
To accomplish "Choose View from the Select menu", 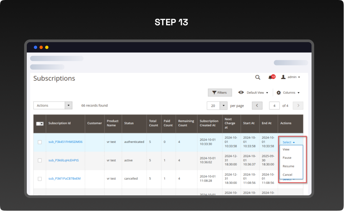I will (286, 149).
